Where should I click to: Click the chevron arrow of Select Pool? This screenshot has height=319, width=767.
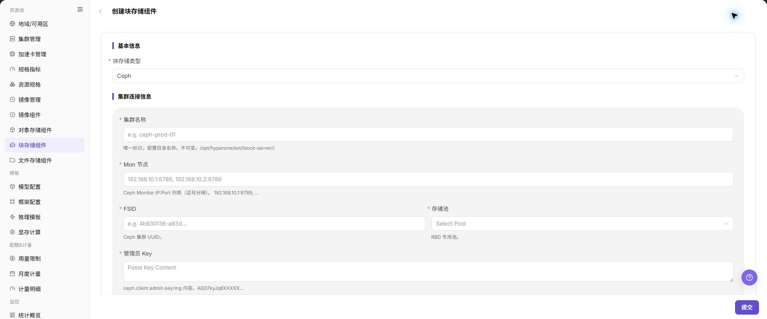(725, 224)
